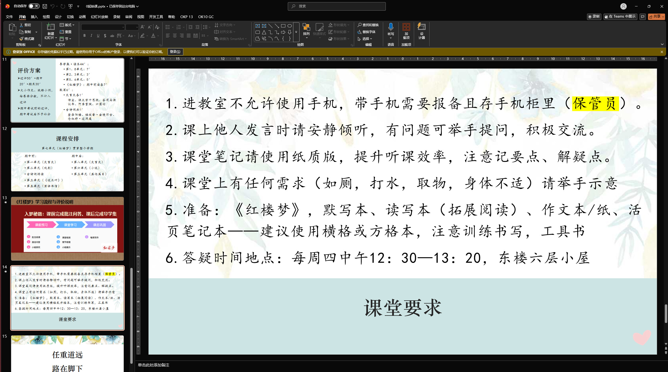
Task: Select slide 12 课程安排 thumbnail
Action: pos(67,160)
